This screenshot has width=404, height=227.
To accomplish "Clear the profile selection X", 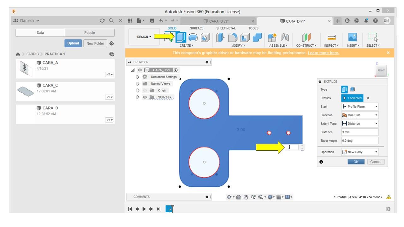I will click(x=368, y=98).
